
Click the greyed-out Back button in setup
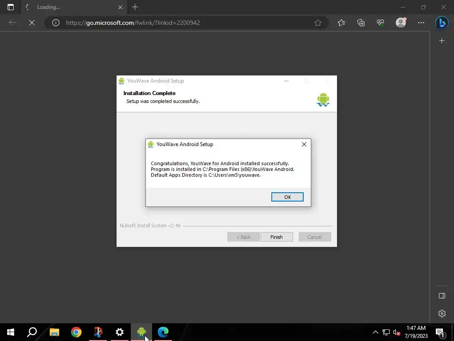243,237
